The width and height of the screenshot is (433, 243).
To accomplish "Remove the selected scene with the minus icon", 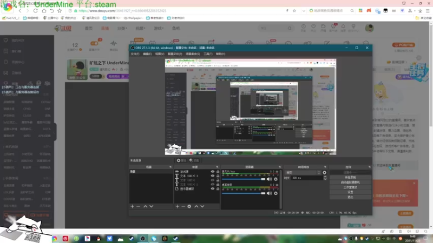I will tap(139, 206).
